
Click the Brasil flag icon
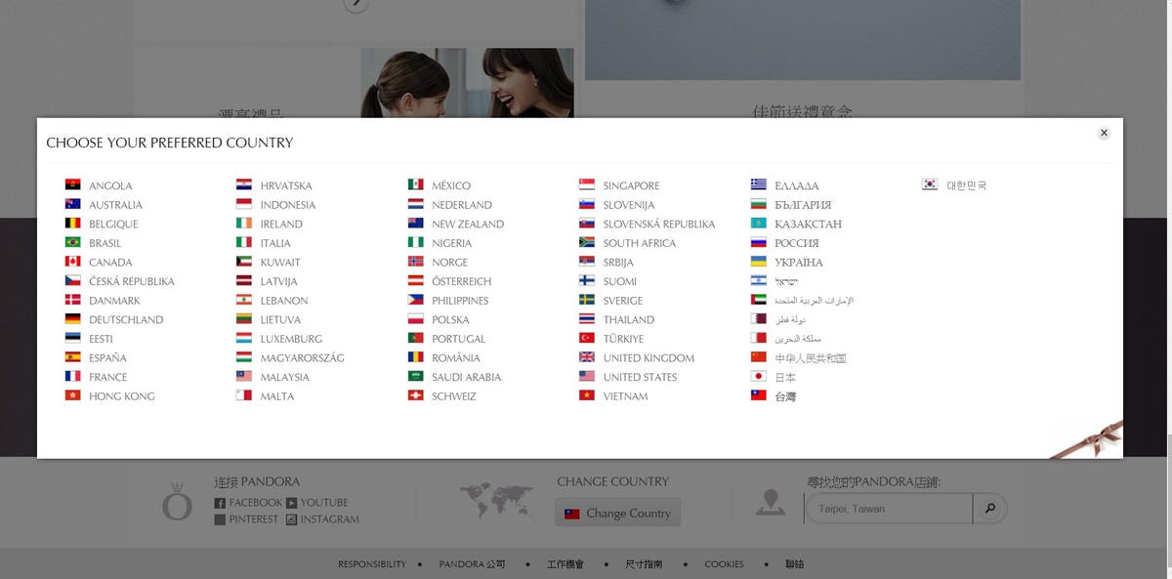(x=72, y=243)
